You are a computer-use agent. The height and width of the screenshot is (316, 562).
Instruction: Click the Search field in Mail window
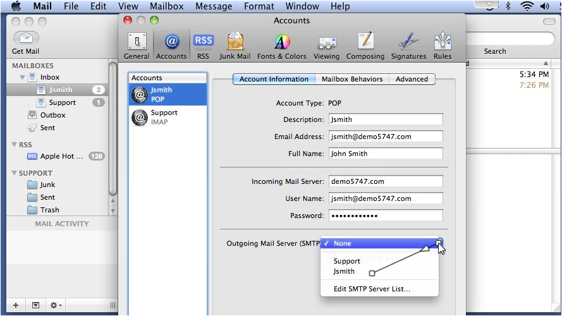(510, 39)
